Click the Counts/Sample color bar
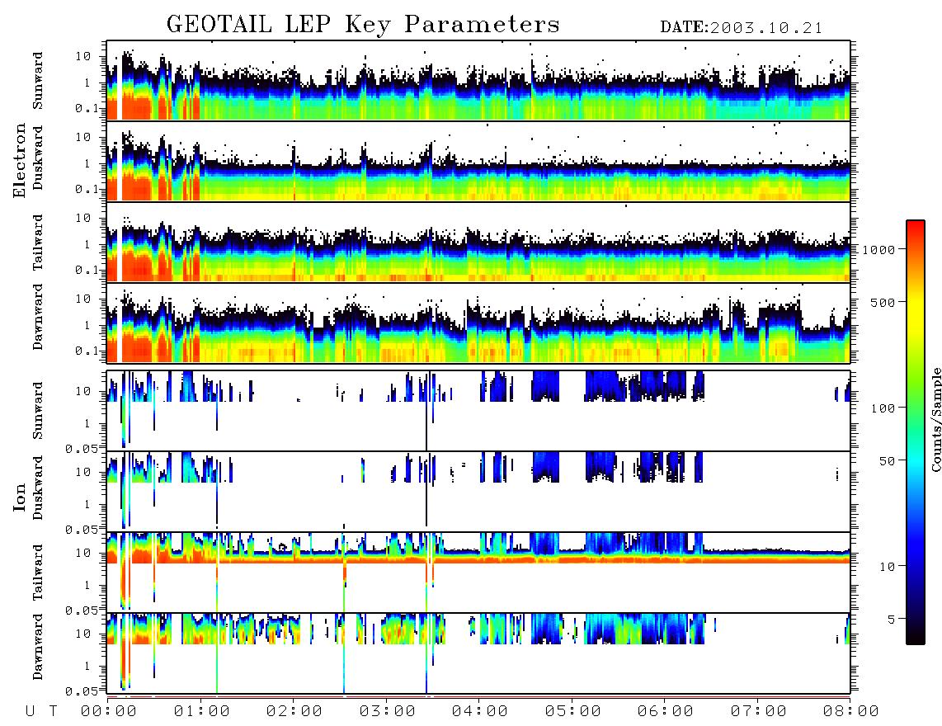The height and width of the screenshot is (726, 942). [916, 432]
